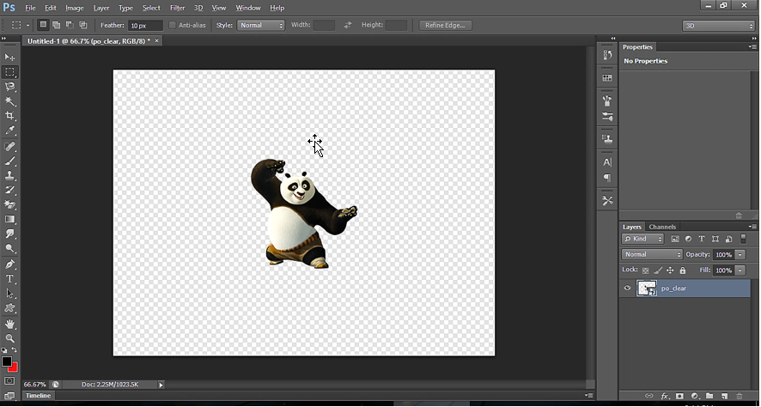Viewport: 761px width, 407px height.
Task: Select the Smudge tool
Action: coord(9,234)
